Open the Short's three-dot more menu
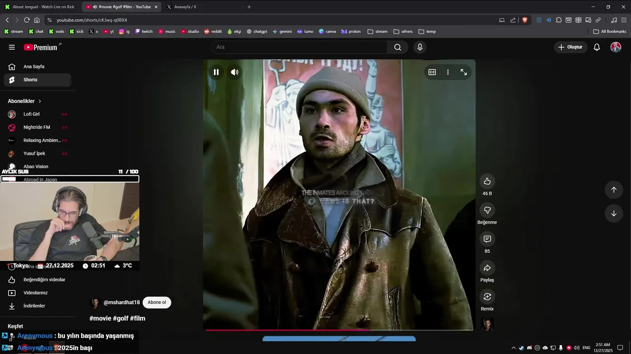The height and width of the screenshot is (354, 631). (x=448, y=72)
